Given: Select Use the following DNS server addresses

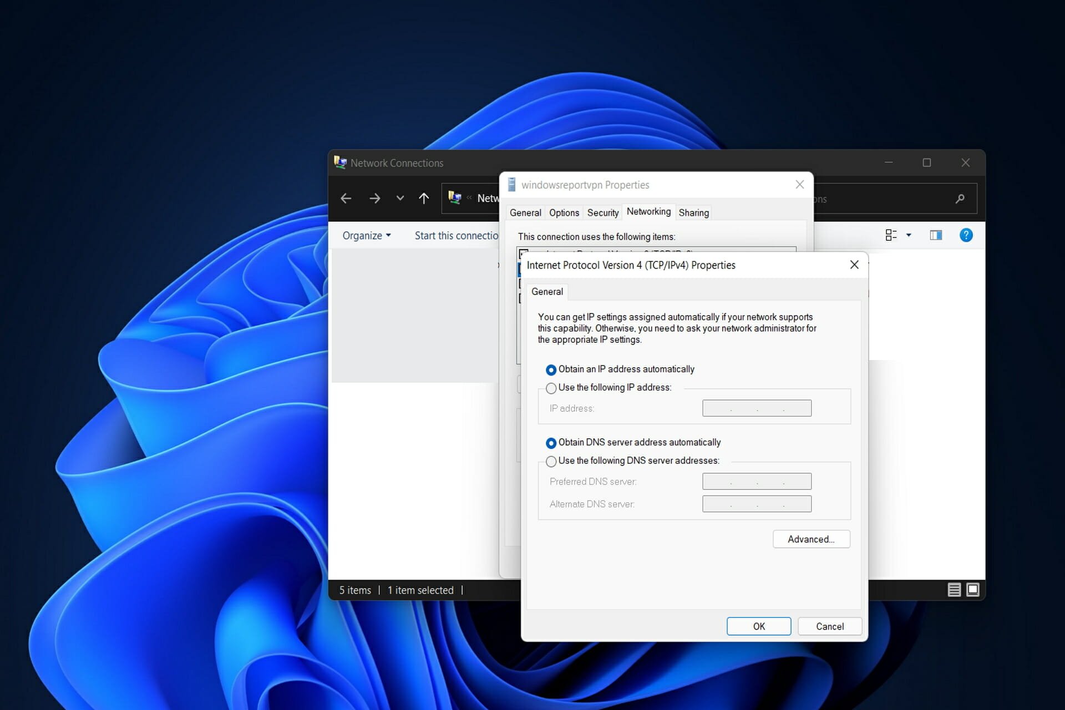Looking at the screenshot, I should click(x=632, y=461).
